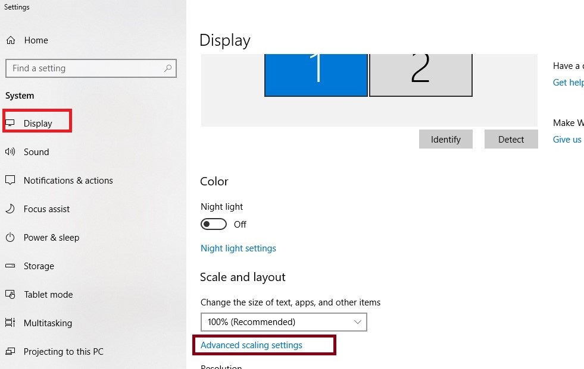The image size is (584, 369).
Task: Click the Display monitor icon in sidebar
Action: tap(10, 123)
